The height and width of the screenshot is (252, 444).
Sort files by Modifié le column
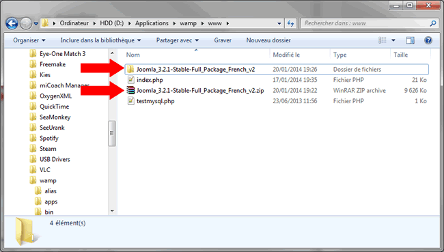pos(300,55)
